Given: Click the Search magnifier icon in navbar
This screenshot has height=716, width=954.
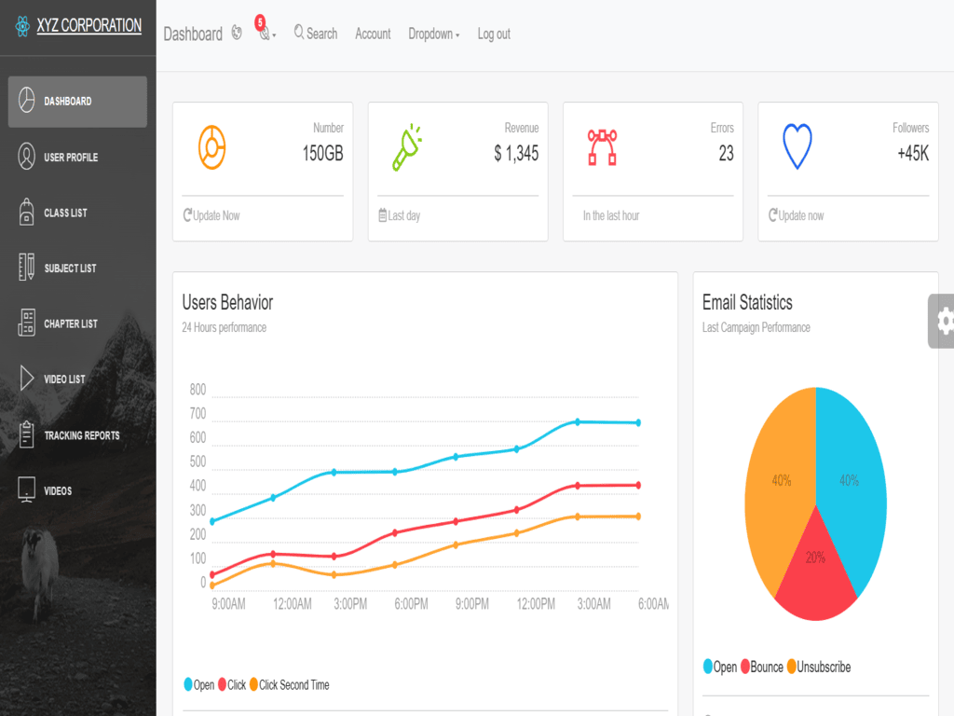Looking at the screenshot, I should coord(299,33).
